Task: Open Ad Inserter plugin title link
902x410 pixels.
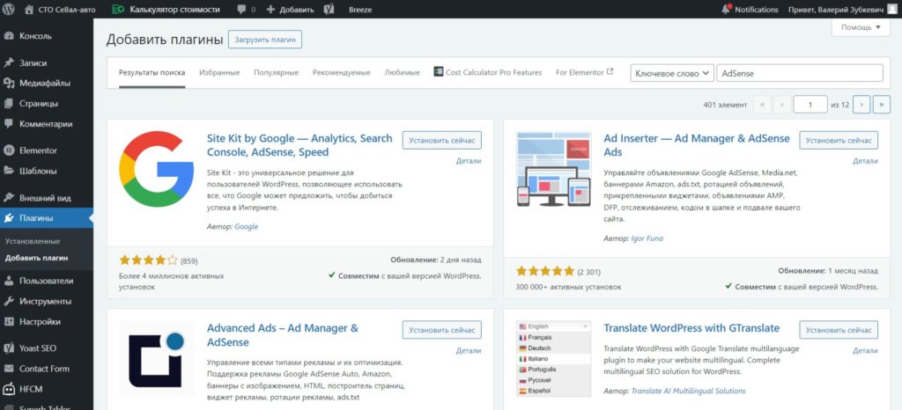Action: tap(697, 145)
